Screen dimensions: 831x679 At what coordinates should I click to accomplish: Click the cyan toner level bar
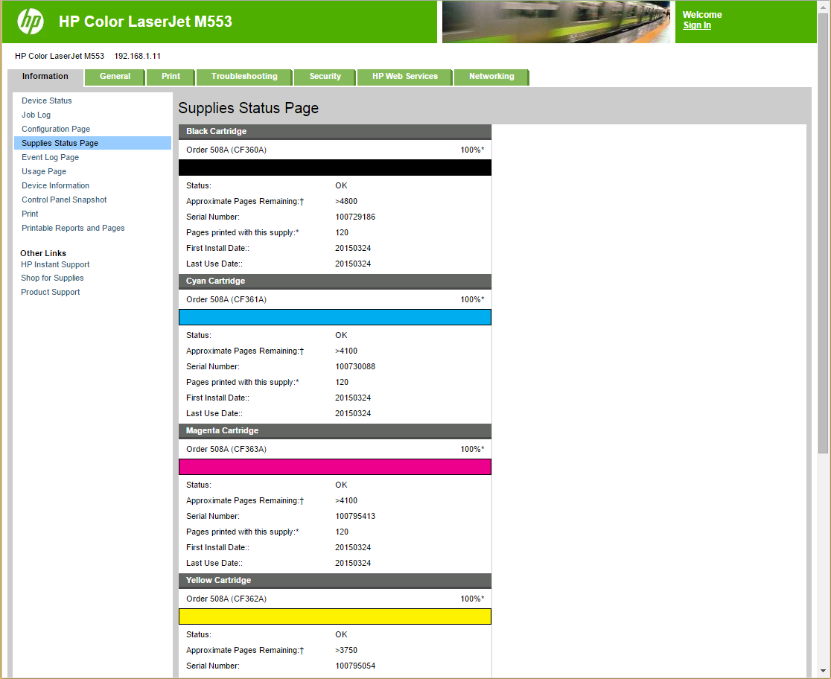(335, 317)
